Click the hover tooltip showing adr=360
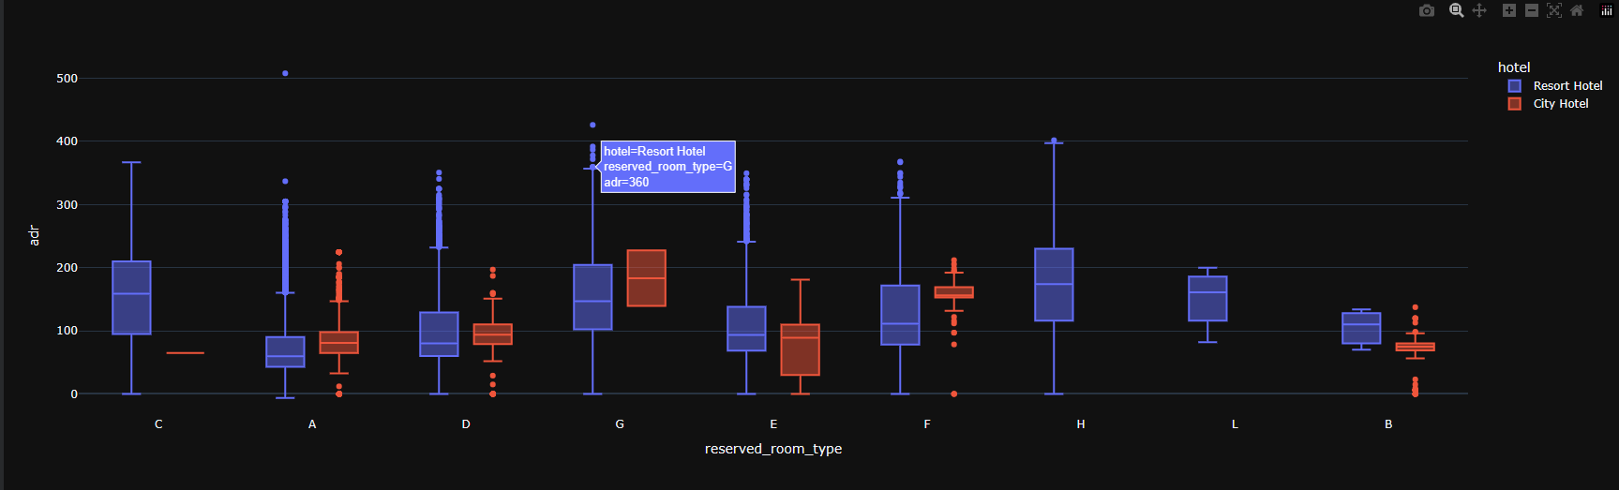 tap(667, 167)
